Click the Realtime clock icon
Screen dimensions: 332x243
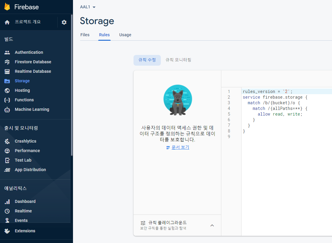pos(7,211)
